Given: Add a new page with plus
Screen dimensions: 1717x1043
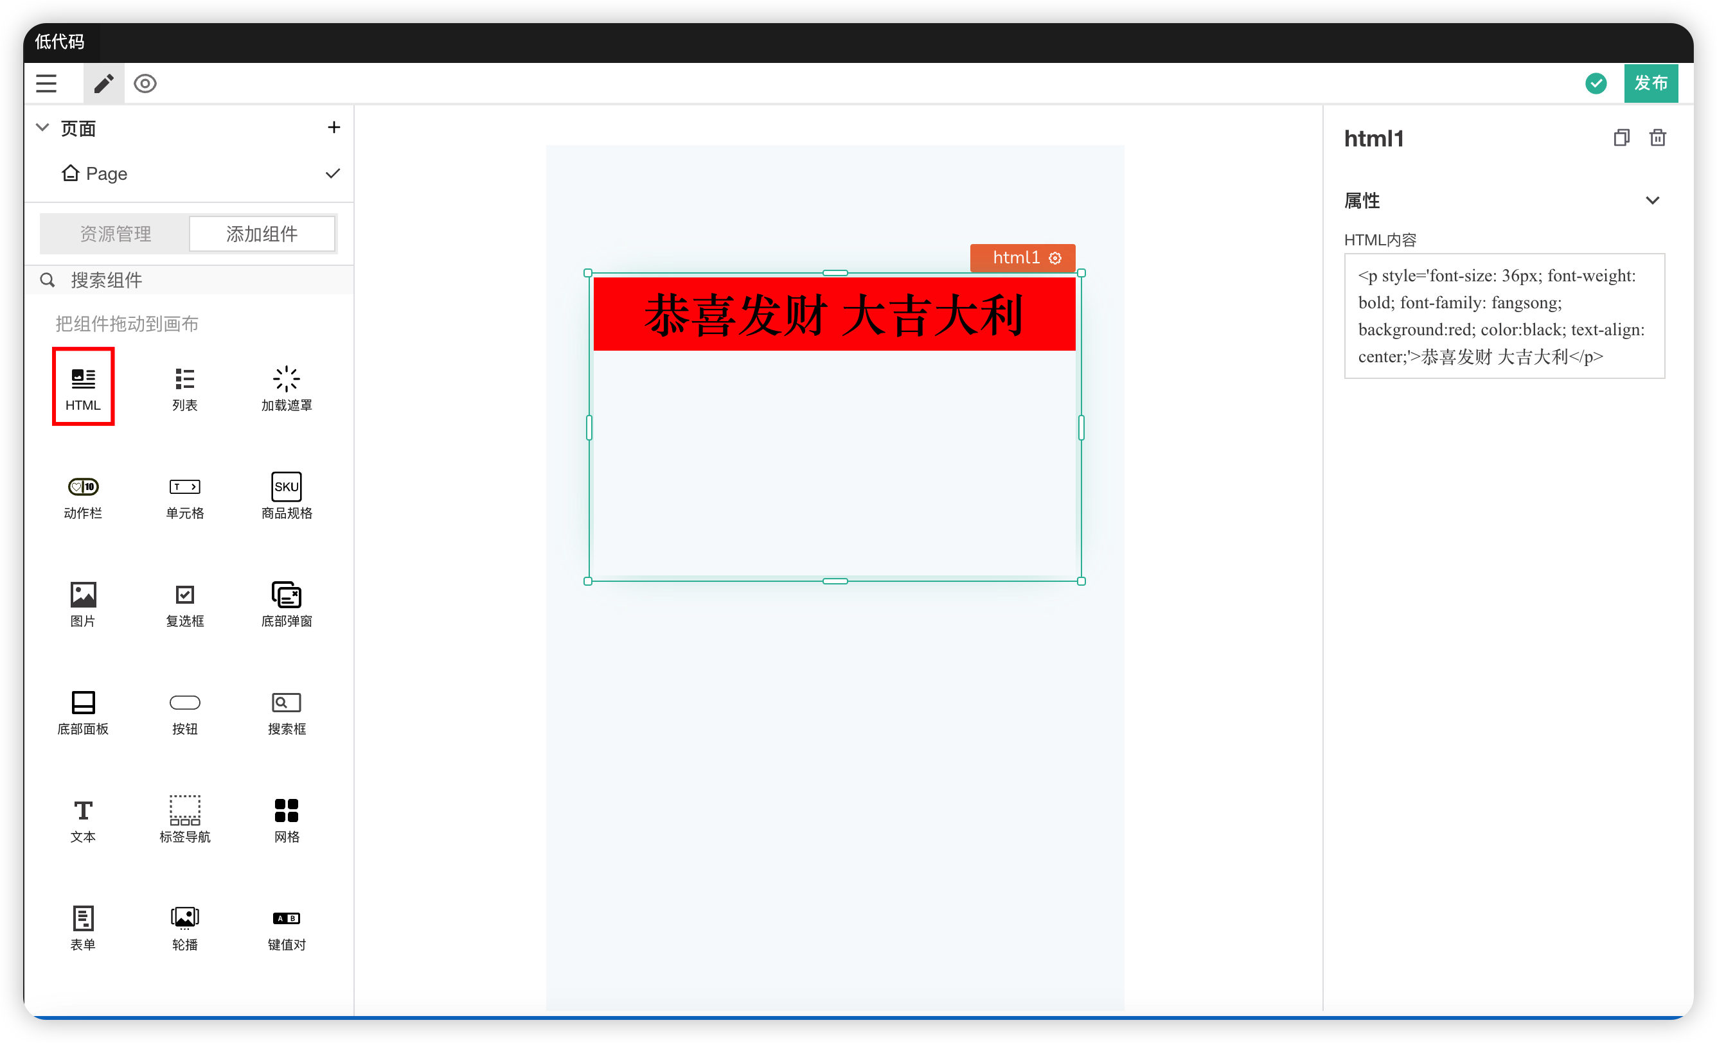Looking at the screenshot, I should [334, 127].
